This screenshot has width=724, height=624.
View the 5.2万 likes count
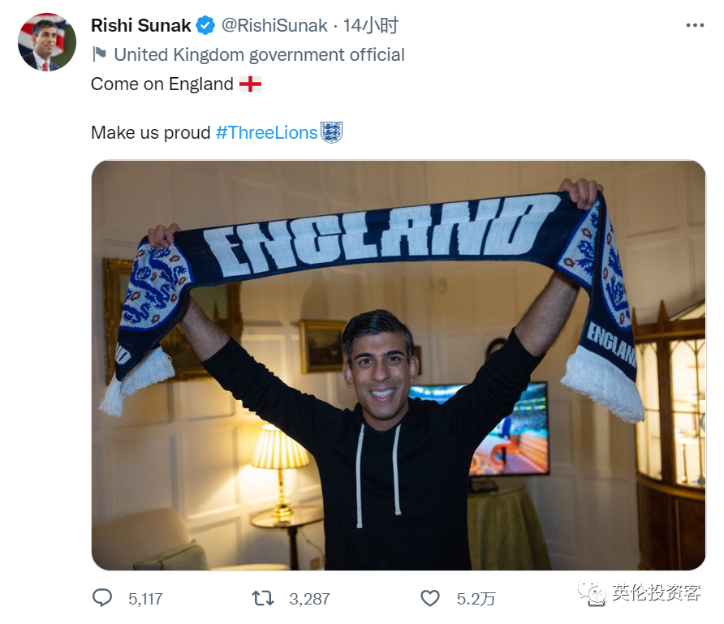click(476, 599)
